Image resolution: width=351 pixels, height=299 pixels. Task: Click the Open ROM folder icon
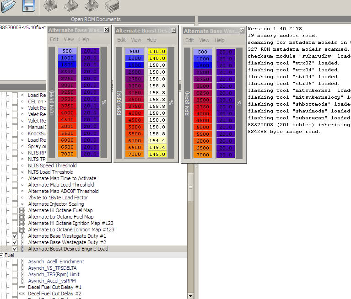[8, 5]
